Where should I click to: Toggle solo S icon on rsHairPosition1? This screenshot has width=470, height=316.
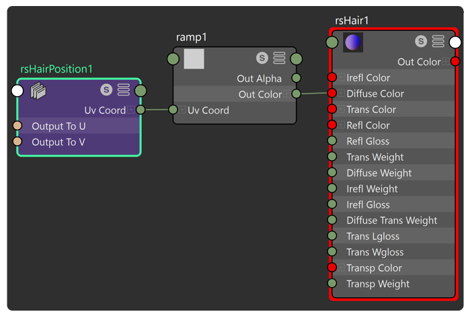(106, 89)
